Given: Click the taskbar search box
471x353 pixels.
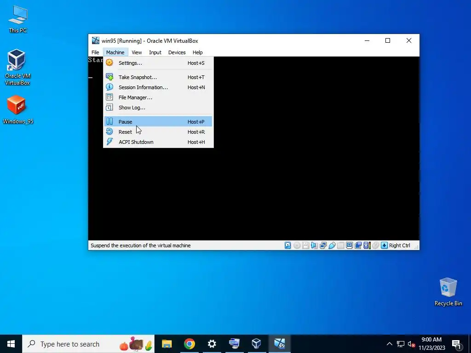Looking at the screenshot, I should (88, 344).
